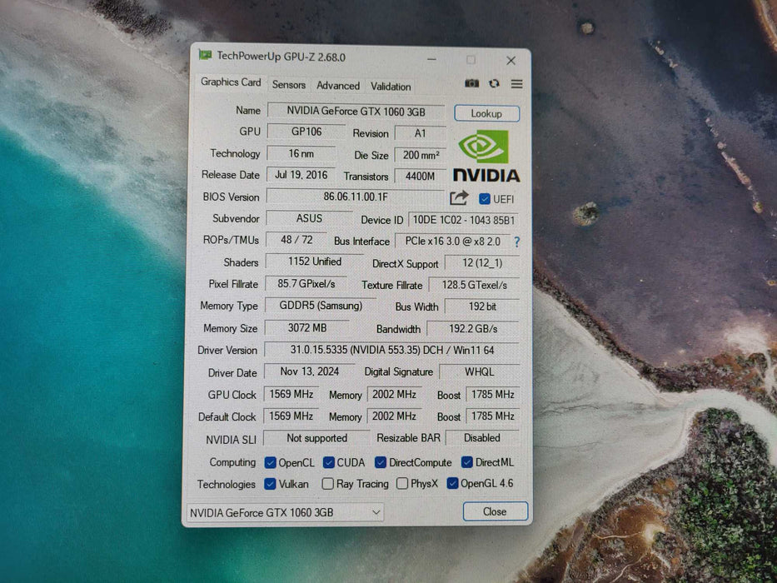Click Memory Size value 3072 MB
Viewport: 777px width, 583px height.
point(307,327)
